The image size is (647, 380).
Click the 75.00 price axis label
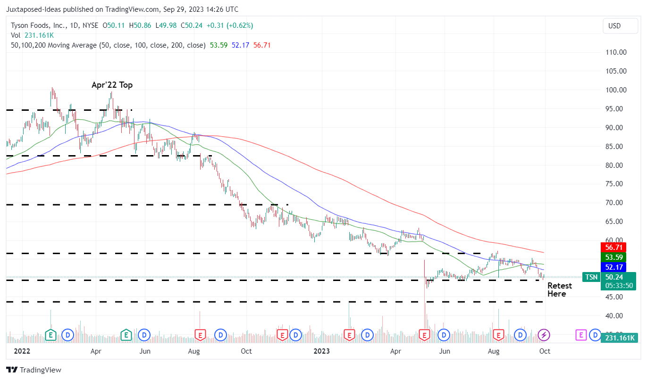(615, 184)
